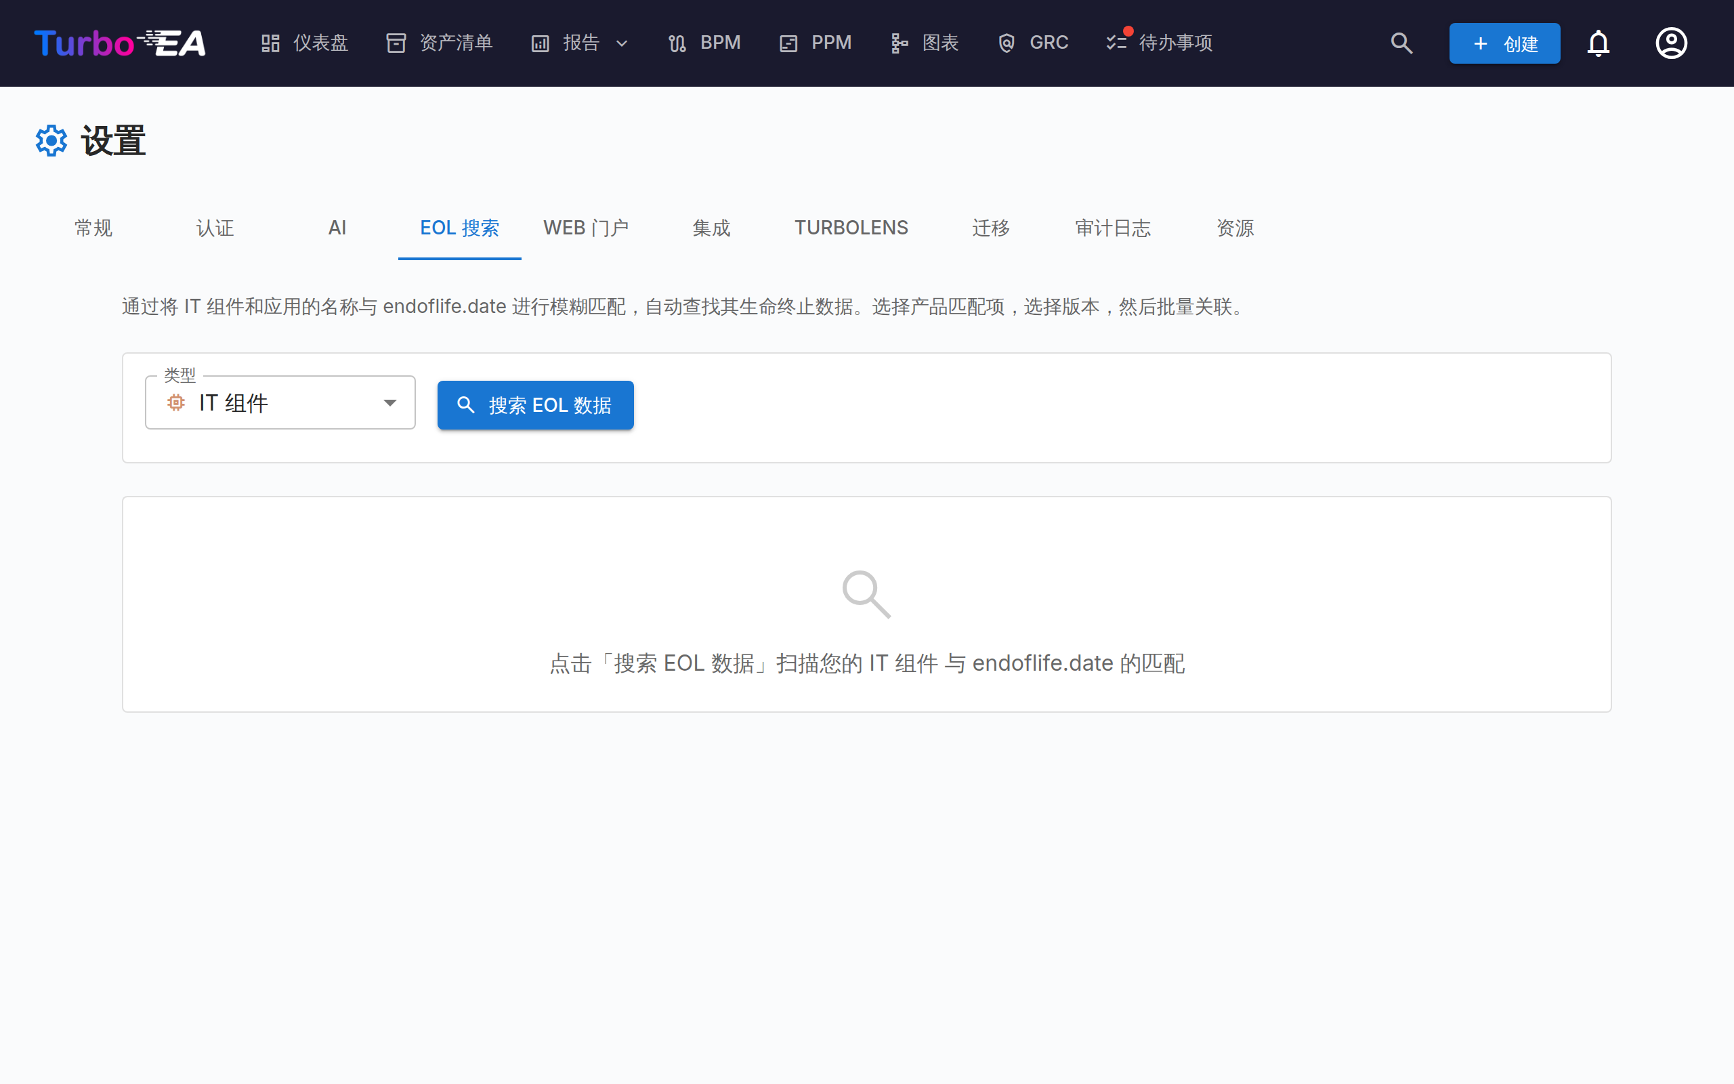Screen dimensions: 1734x1084
Task: Open the 资产清单 inventory nav item
Action: (439, 43)
